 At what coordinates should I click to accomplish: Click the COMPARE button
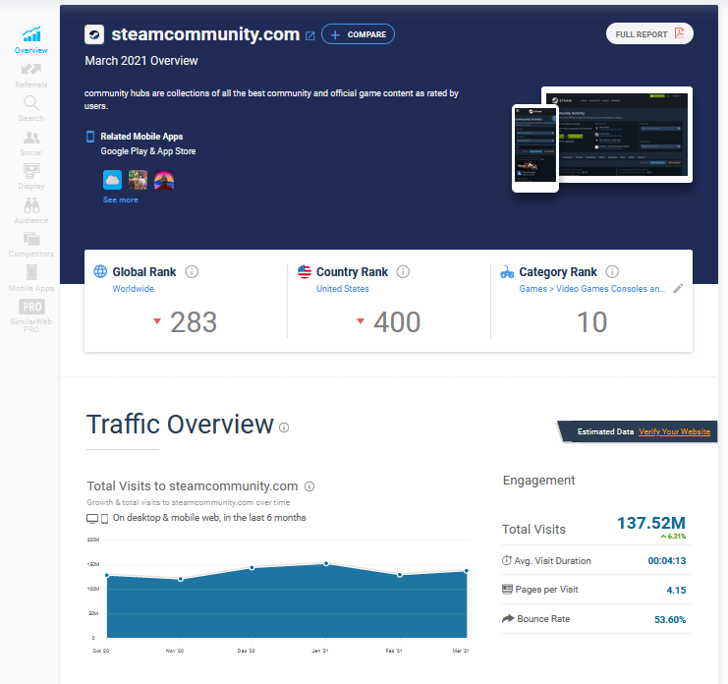click(x=358, y=34)
